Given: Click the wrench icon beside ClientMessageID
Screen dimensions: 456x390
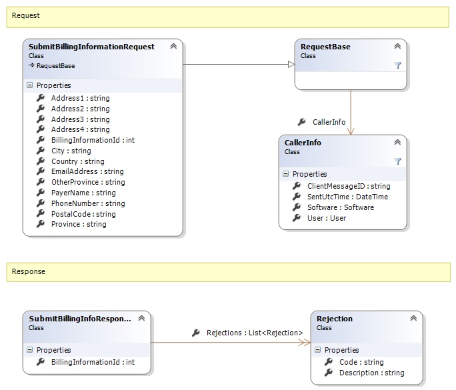Looking at the screenshot, I should point(297,186).
